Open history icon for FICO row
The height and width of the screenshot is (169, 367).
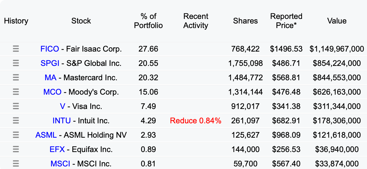[16, 49]
